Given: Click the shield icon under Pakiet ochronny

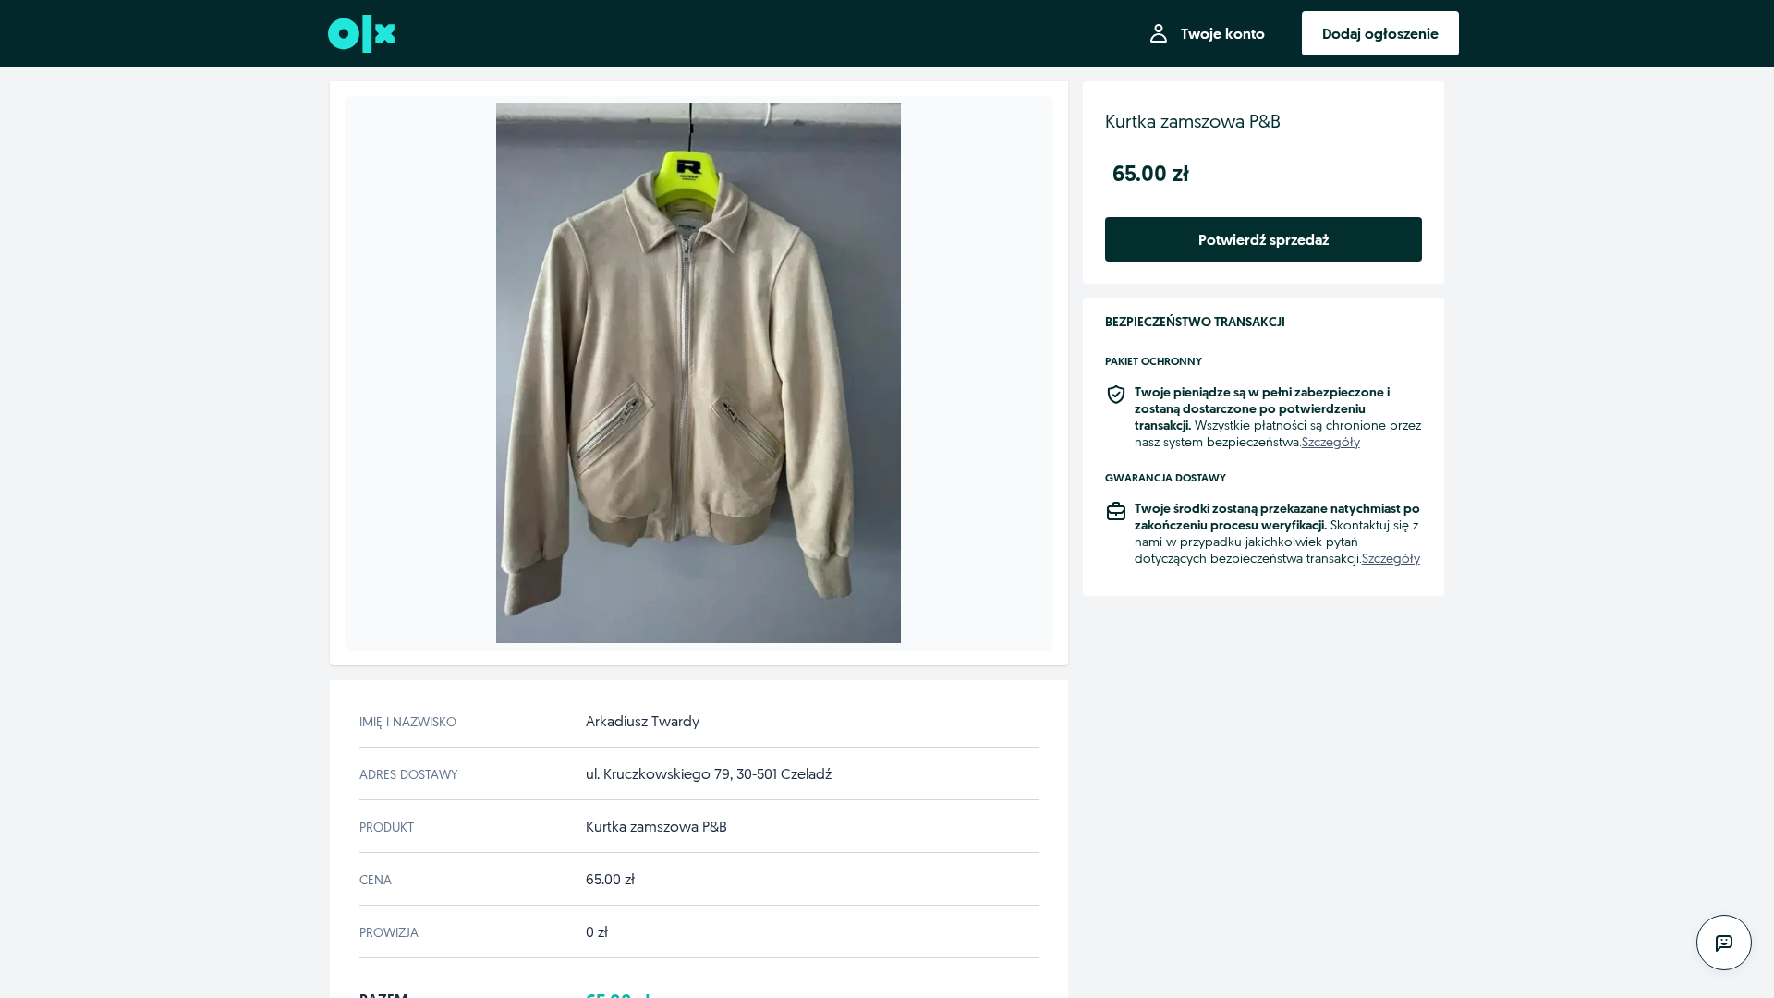Looking at the screenshot, I should [1116, 395].
